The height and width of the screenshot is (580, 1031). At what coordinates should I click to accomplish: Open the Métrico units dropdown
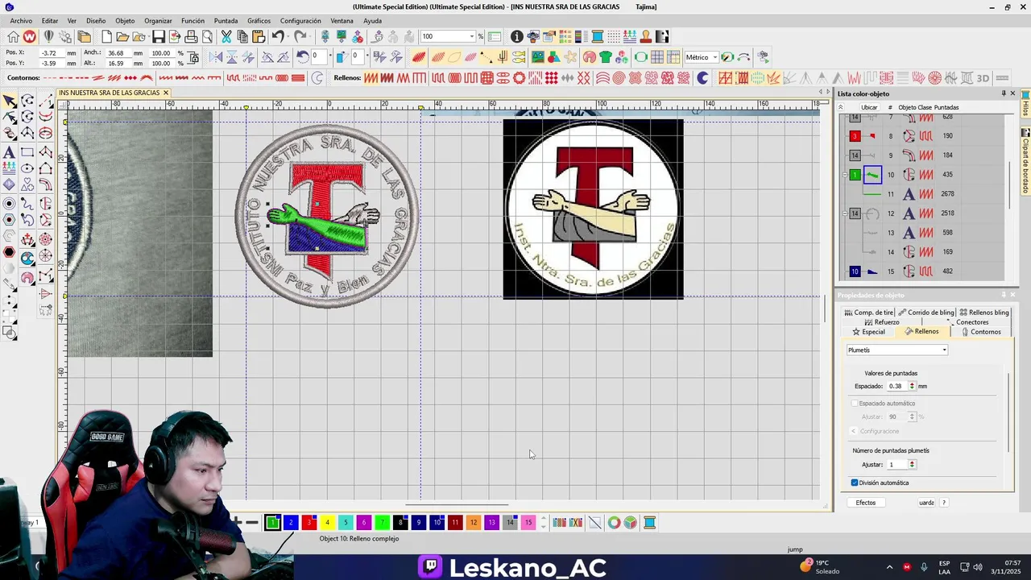pyautogui.click(x=714, y=57)
